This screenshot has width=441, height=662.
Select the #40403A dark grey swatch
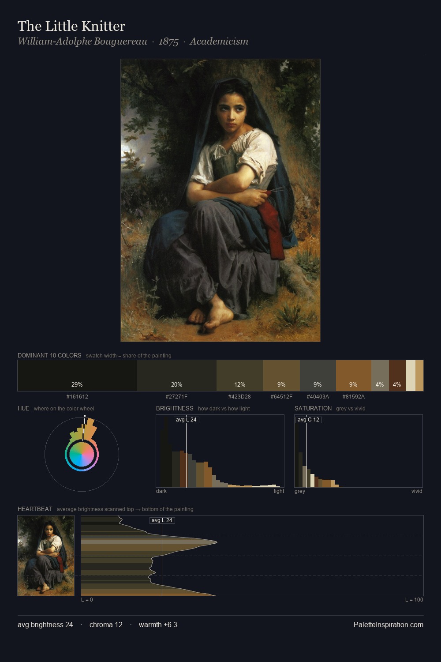(x=318, y=376)
